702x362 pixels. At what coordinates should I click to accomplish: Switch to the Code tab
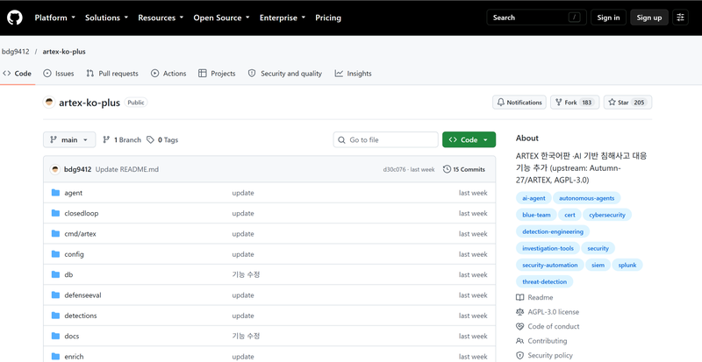pyautogui.click(x=17, y=74)
